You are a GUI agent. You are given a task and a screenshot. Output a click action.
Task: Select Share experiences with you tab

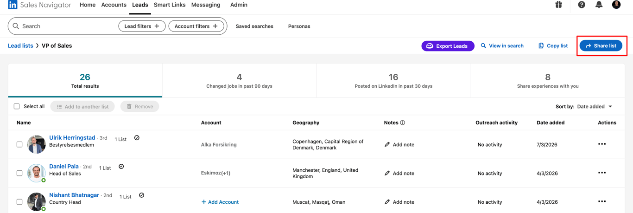[x=548, y=80]
